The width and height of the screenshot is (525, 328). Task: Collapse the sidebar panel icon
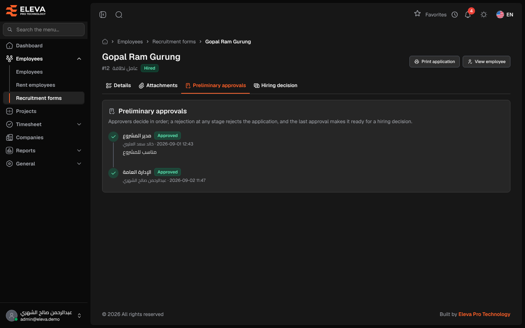point(103,15)
